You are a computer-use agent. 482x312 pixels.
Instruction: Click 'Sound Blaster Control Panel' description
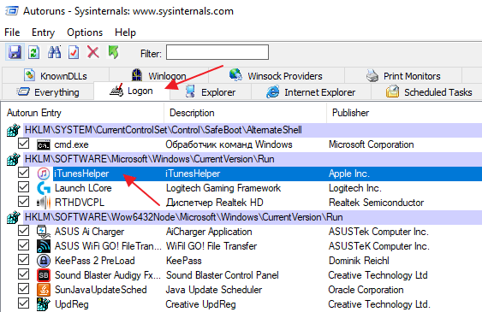coord(223,275)
